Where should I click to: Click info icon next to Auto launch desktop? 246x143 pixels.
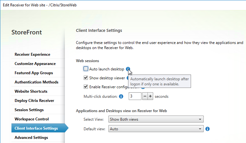128,69
